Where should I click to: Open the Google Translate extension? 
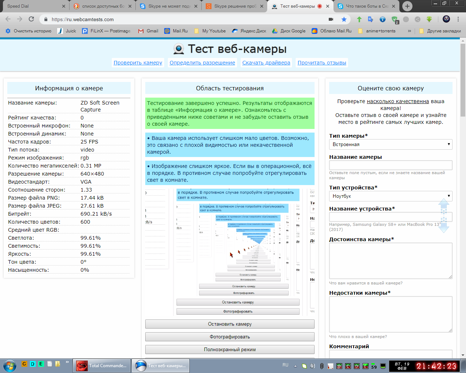pyautogui.click(x=371, y=19)
